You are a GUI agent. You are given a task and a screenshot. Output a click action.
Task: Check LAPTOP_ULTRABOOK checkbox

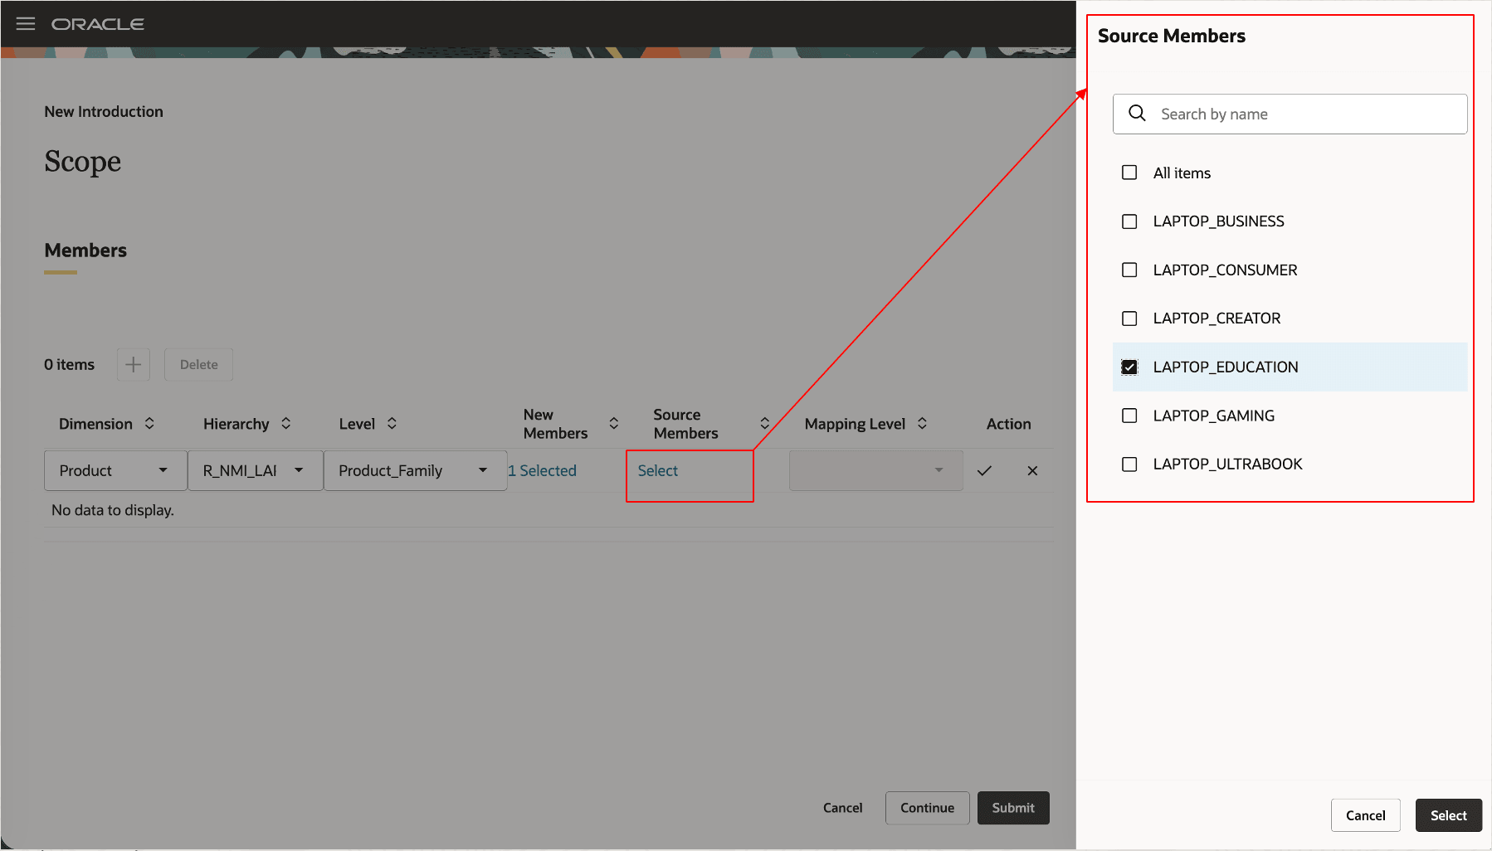[x=1129, y=464]
